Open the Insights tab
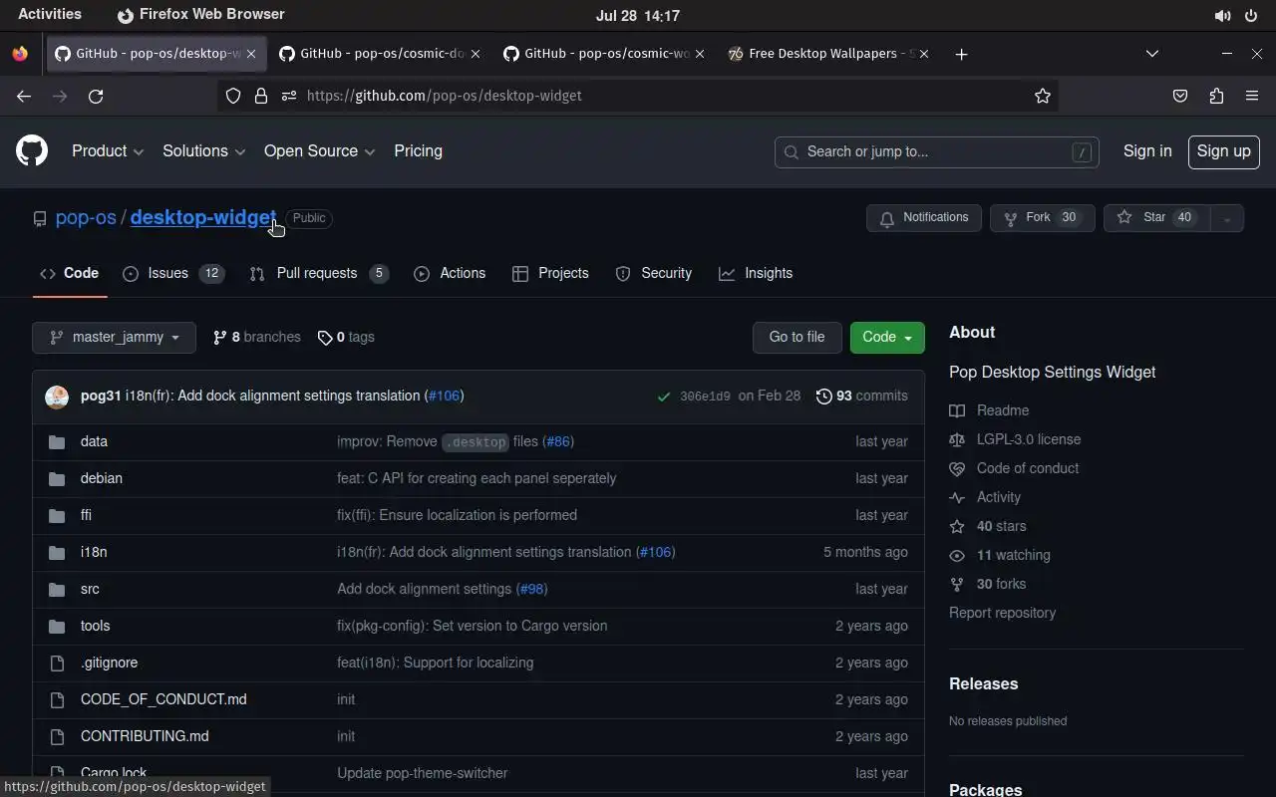This screenshot has height=797, width=1276. pyautogui.click(x=756, y=273)
